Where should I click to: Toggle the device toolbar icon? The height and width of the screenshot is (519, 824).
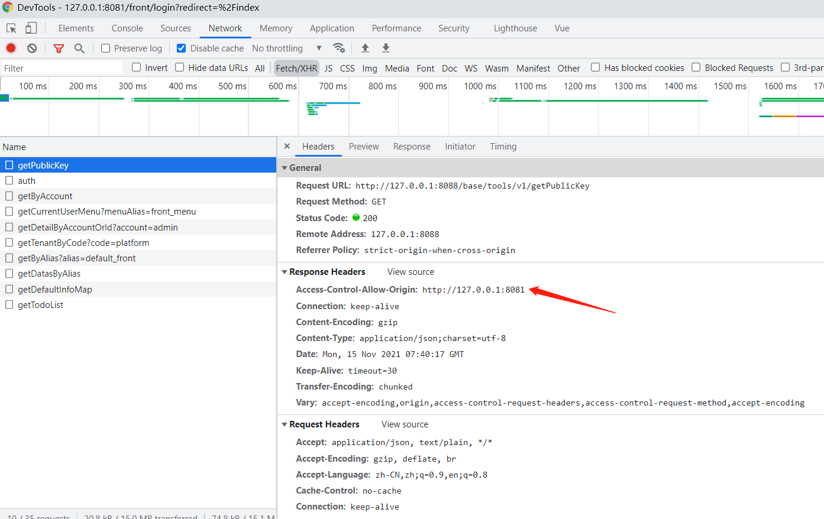coord(31,28)
